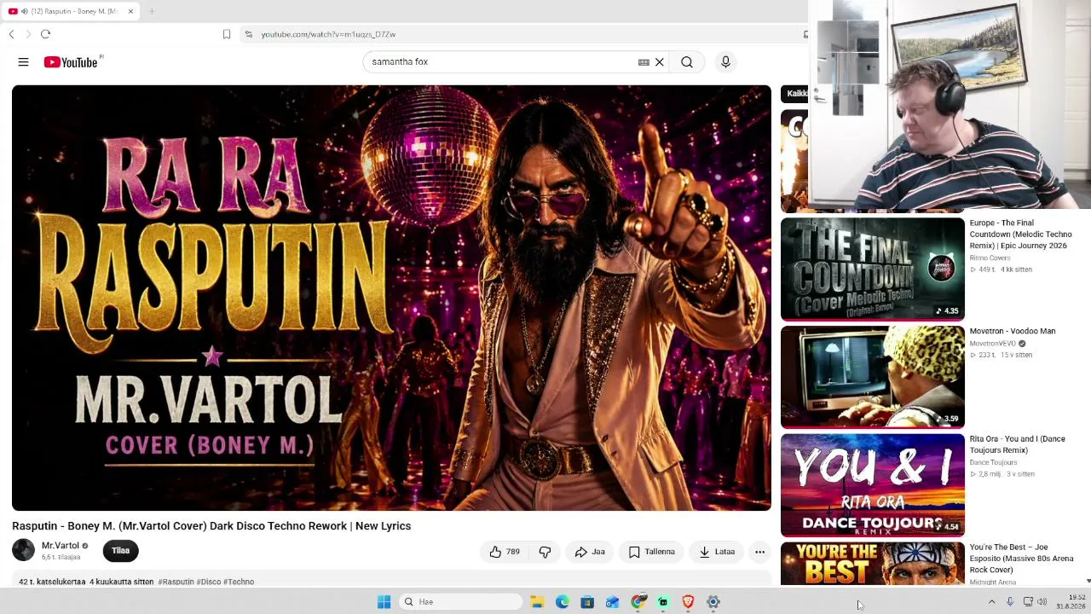Switch to the Rasputin - Boney M. tab

point(72,11)
